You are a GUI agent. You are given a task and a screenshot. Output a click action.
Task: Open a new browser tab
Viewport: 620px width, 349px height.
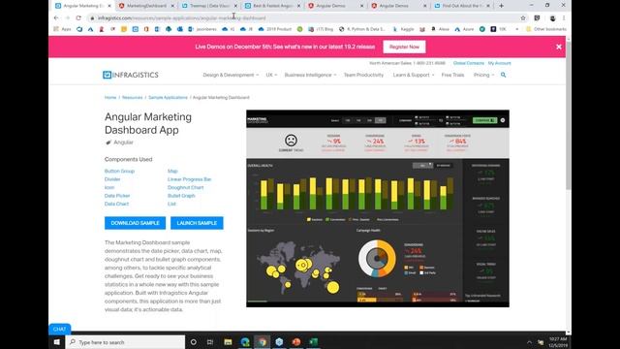501,6
